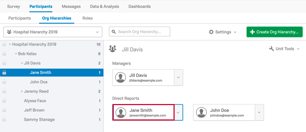
Task: Go to Data & Analysis tab
Action: pos(104,6)
